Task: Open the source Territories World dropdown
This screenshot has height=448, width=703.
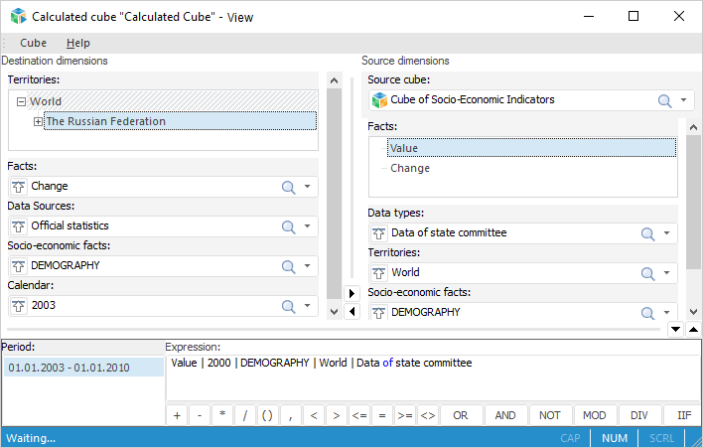Action: [666, 273]
